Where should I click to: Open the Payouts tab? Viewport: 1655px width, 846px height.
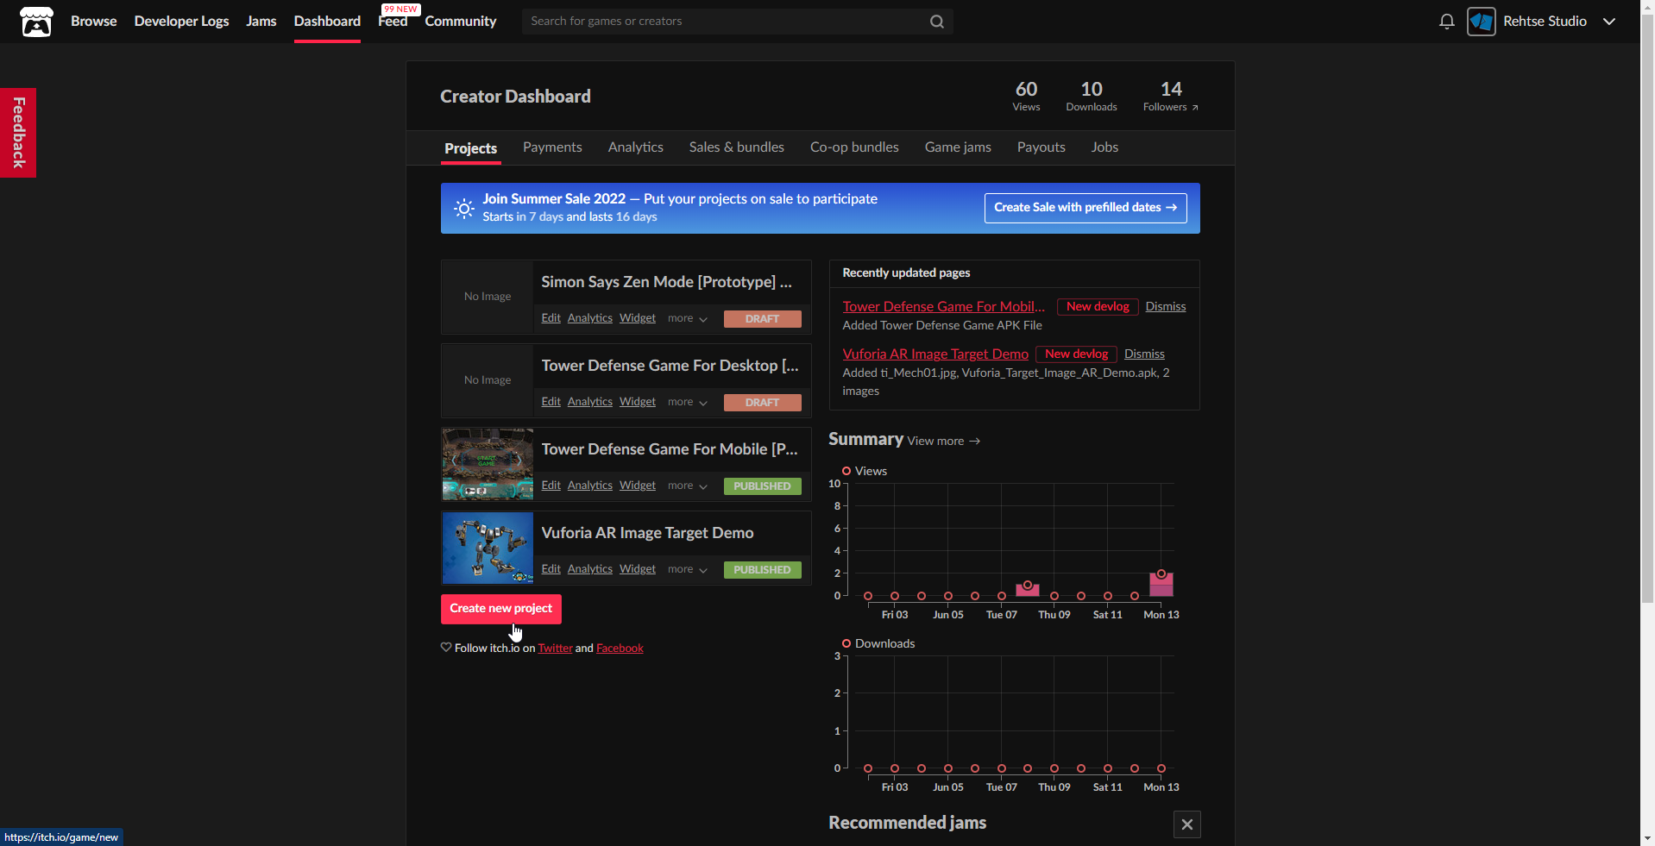click(1041, 147)
